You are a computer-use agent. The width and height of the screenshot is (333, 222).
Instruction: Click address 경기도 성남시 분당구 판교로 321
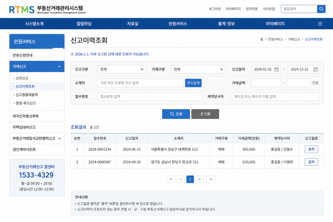click(175, 162)
